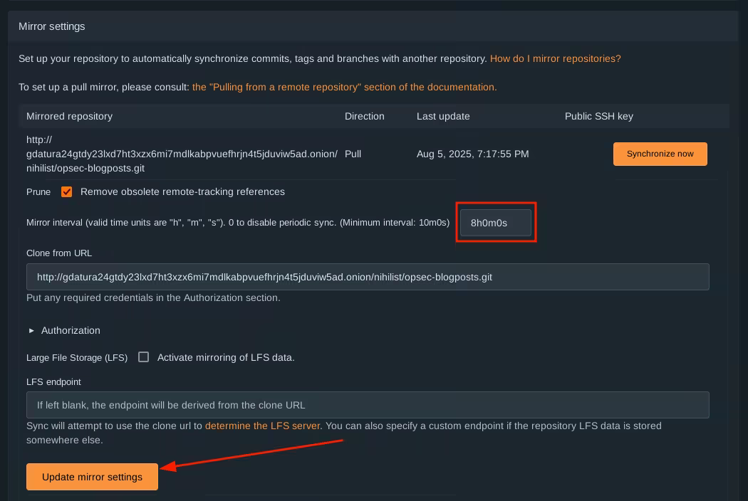This screenshot has width=748, height=501.
Task: Click the Update mirror settings button
Action: [92, 477]
